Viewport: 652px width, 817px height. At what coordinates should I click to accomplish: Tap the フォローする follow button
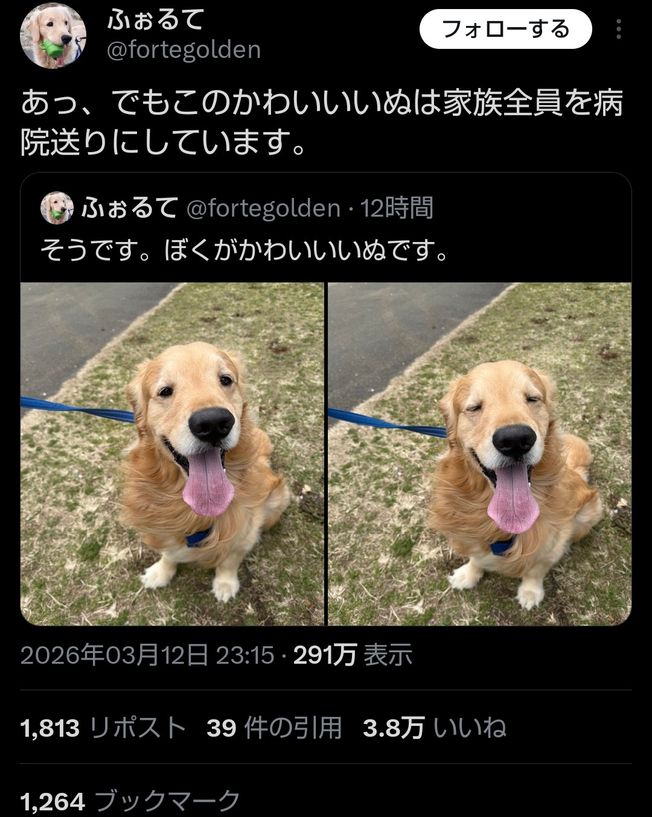tap(506, 29)
